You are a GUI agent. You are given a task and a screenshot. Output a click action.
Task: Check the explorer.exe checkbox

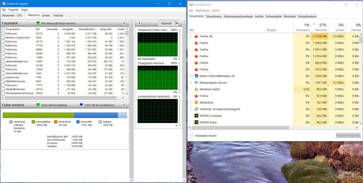(x=3, y=77)
